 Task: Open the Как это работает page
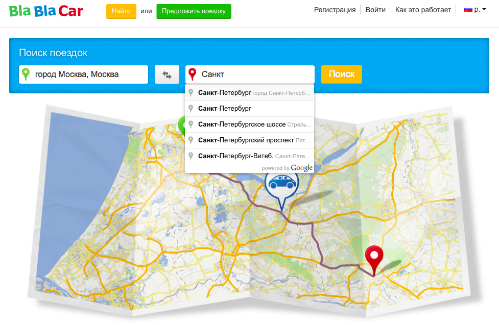(x=423, y=10)
